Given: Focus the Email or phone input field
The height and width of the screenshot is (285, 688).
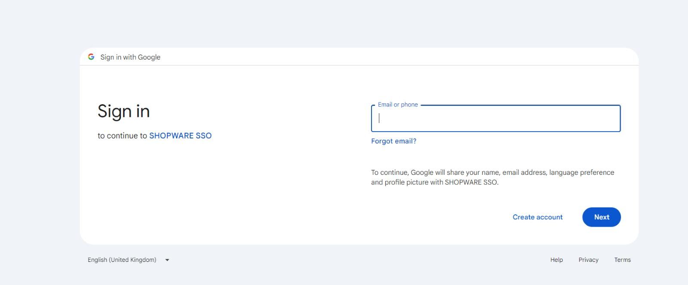Looking at the screenshot, I should 496,118.
